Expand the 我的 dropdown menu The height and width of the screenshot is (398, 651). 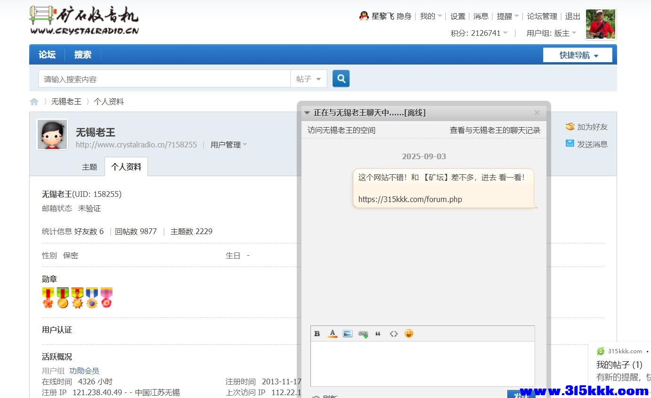tap(430, 16)
